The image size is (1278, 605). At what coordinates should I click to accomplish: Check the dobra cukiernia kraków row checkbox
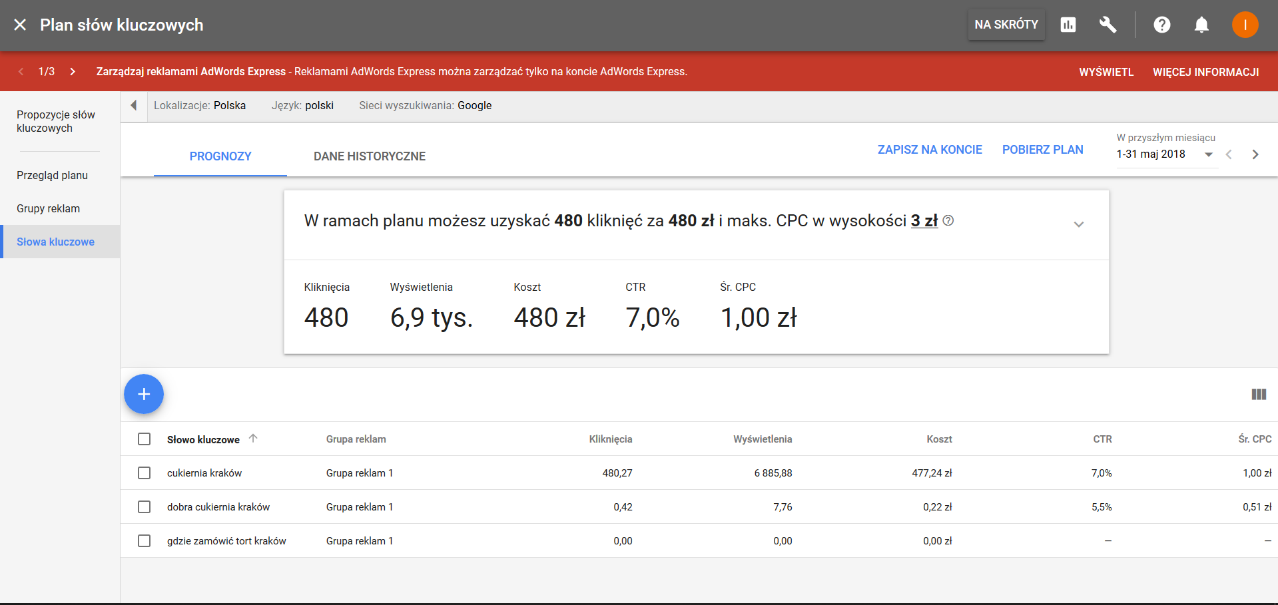[x=144, y=506]
